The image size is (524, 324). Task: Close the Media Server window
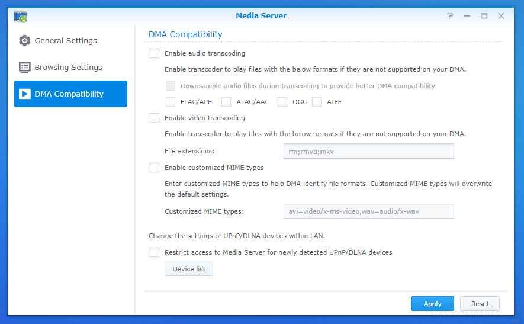[x=501, y=16]
